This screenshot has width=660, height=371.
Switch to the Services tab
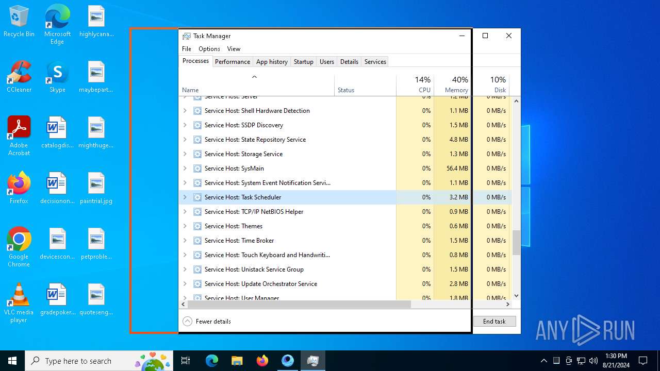coord(375,62)
